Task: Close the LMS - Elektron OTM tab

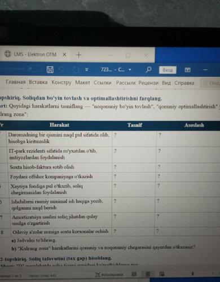Action: click(x=64, y=55)
